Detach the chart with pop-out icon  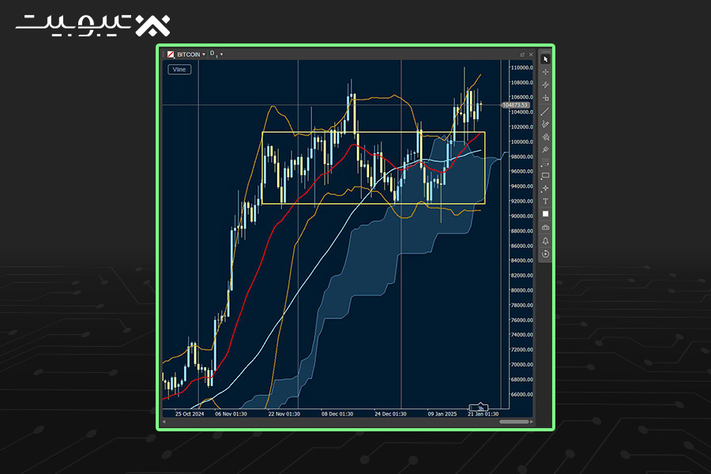point(522,55)
